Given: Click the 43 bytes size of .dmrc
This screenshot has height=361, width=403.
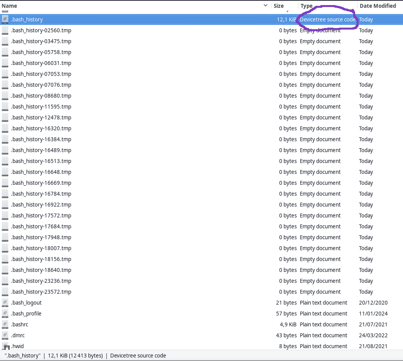Looking at the screenshot, I should 286,335.
